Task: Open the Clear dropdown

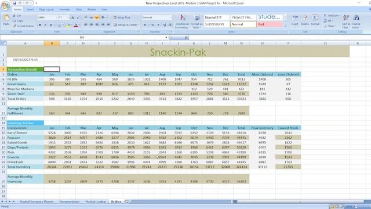Action: (330, 26)
